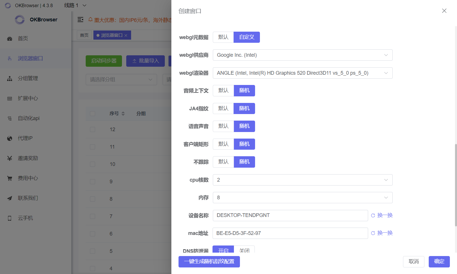Select the 云手机 cloud phone sidebar icon

click(9, 218)
